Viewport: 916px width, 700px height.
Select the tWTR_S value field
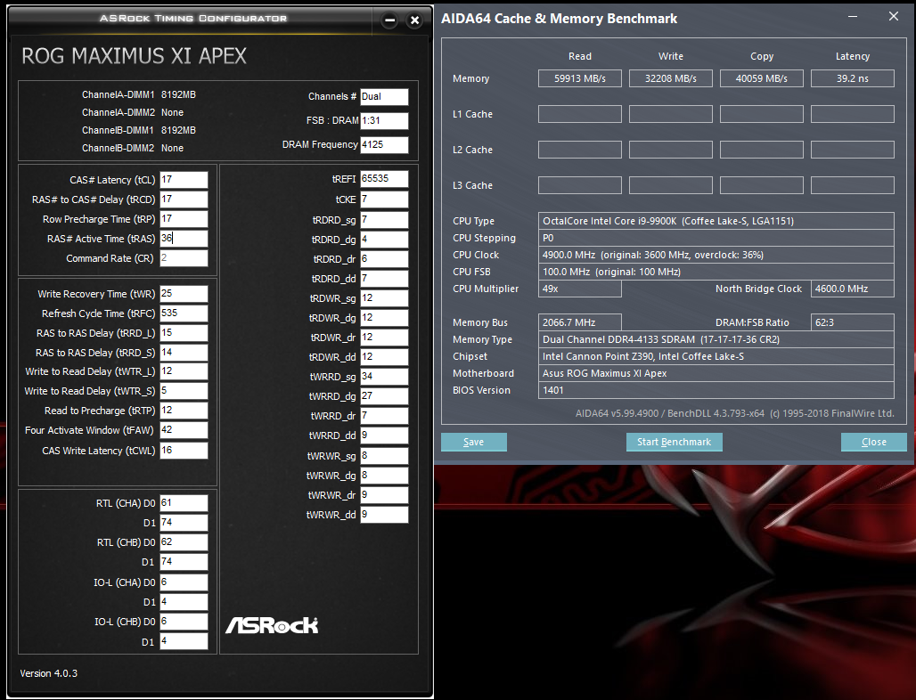(184, 391)
